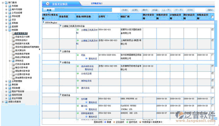Check the box on the 生料磨 row
This screenshot has width=219, height=126.
(x=213, y=99)
